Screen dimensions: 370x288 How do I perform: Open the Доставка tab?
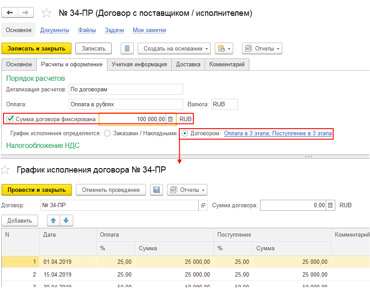pos(188,65)
